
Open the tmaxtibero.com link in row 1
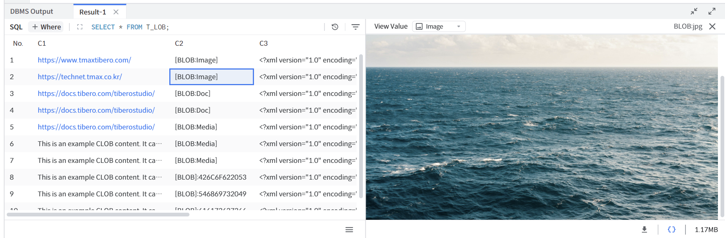(x=84, y=60)
